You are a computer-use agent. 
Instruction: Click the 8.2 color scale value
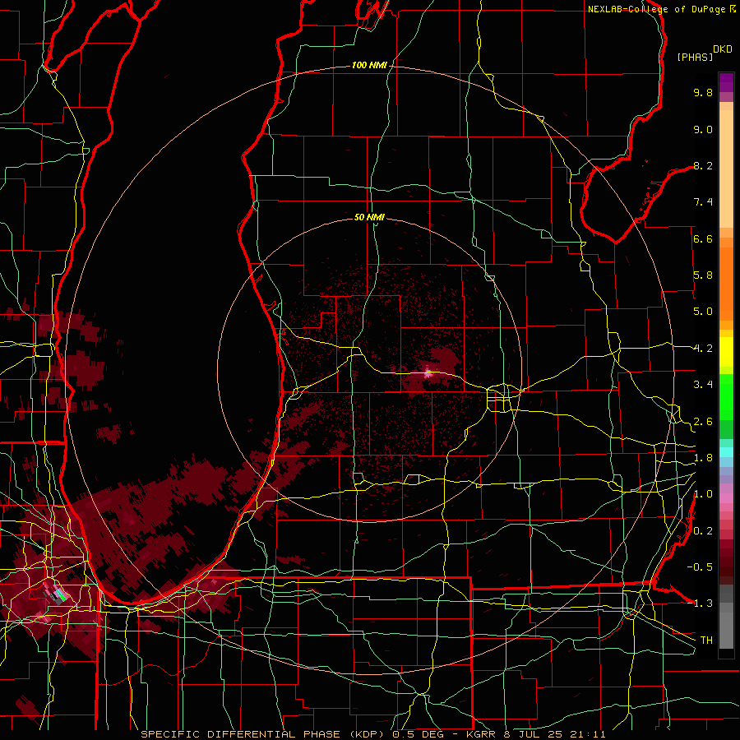click(703, 165)
